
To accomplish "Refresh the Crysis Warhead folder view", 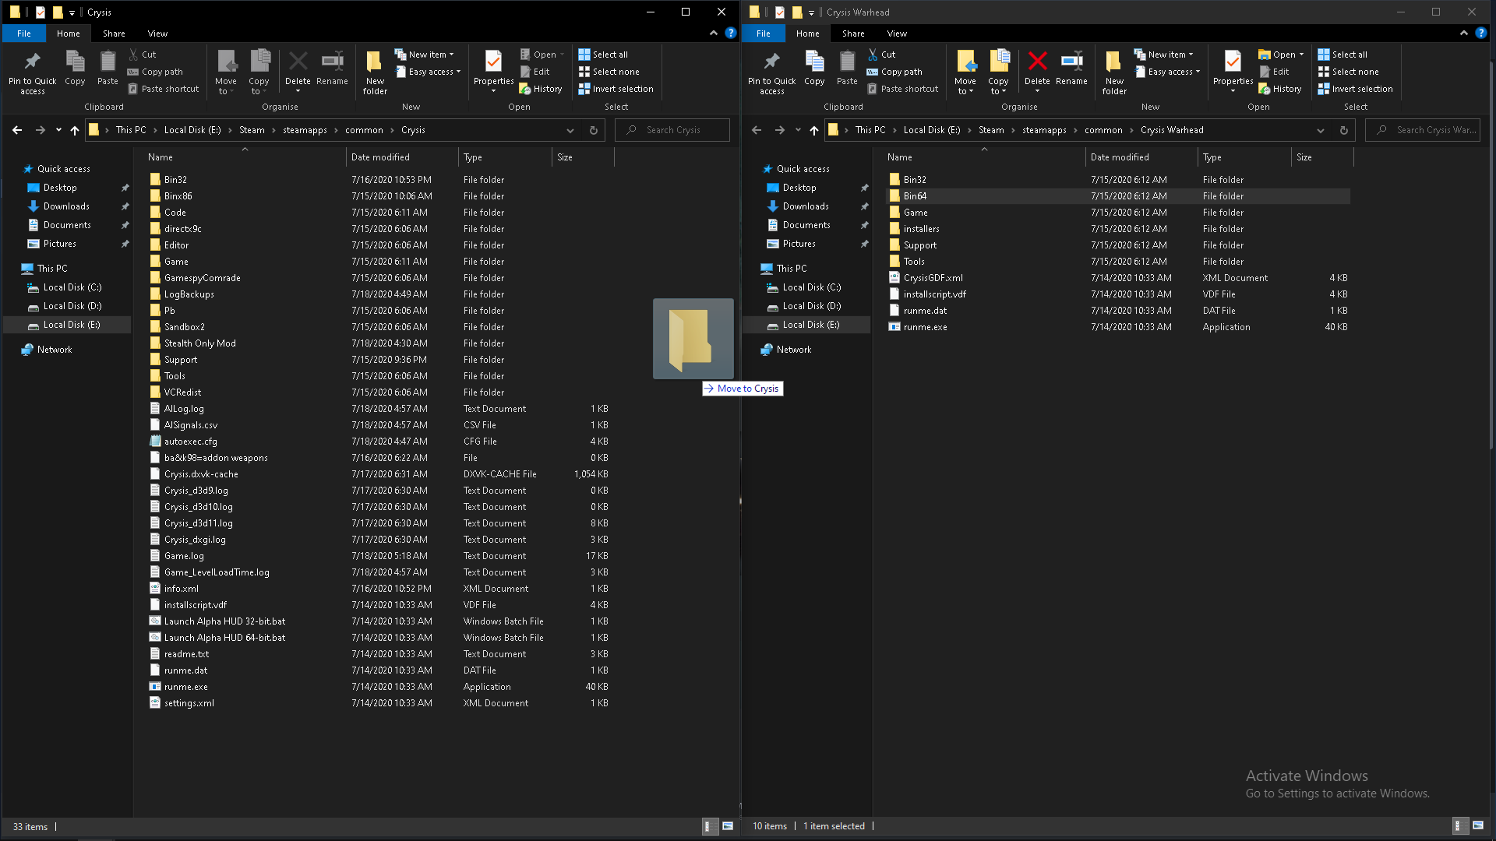I will tap(1343, 130).
